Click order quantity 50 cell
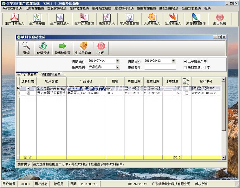This screenshot has width=240, height=188. [172, 93]
